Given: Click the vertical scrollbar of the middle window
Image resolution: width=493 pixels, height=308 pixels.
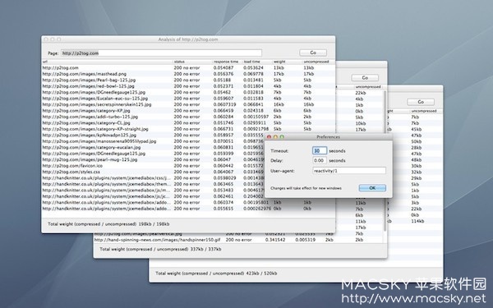Looking at the screenshot, I should (x=385, y=160).
